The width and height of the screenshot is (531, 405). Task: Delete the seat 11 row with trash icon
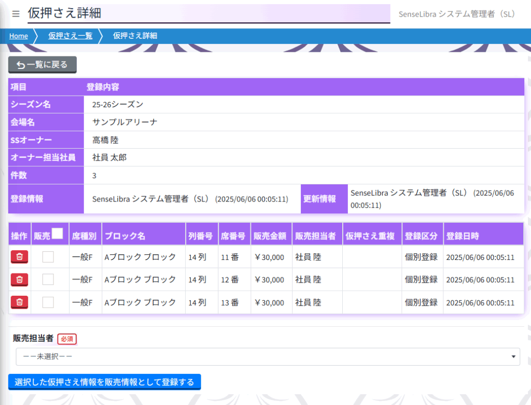[19, 256]
